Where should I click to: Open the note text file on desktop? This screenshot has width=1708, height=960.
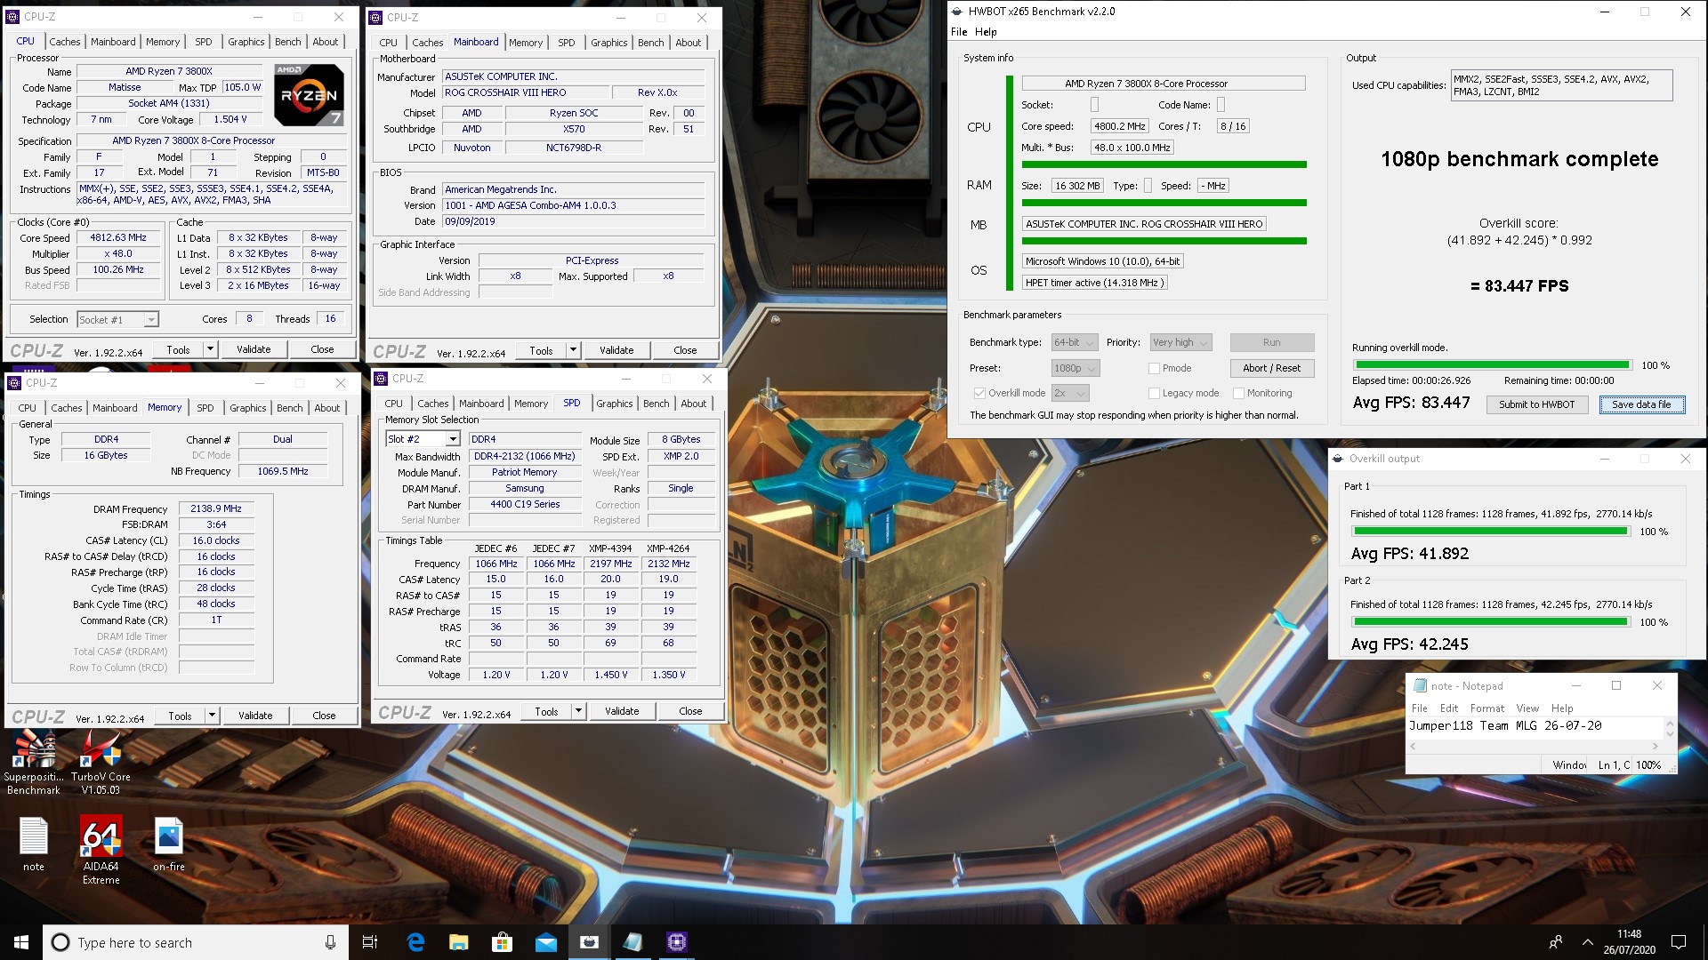click(x=34, y=844)
